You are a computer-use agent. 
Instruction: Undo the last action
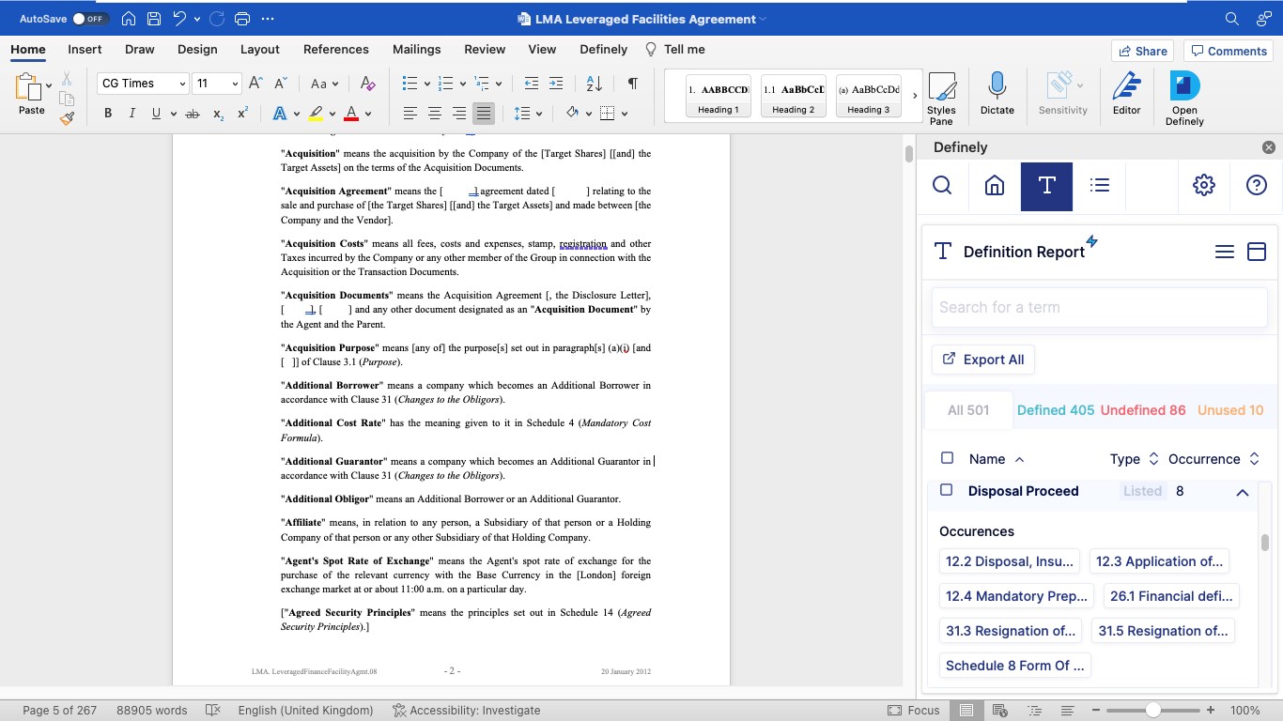click(x=179, y=19)
